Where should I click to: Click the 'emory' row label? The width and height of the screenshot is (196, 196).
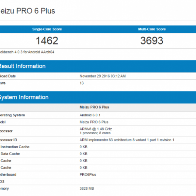coord(4,188)
